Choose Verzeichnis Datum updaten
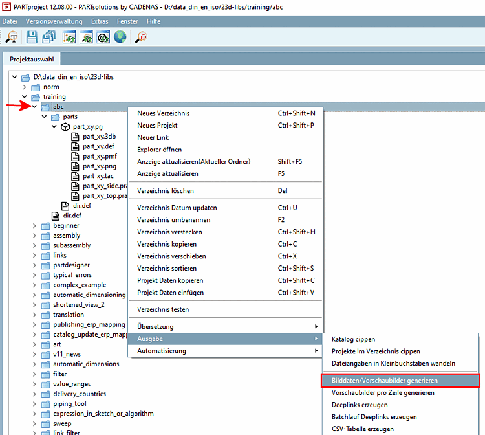 pyautogui.click(x=226, y=208)
